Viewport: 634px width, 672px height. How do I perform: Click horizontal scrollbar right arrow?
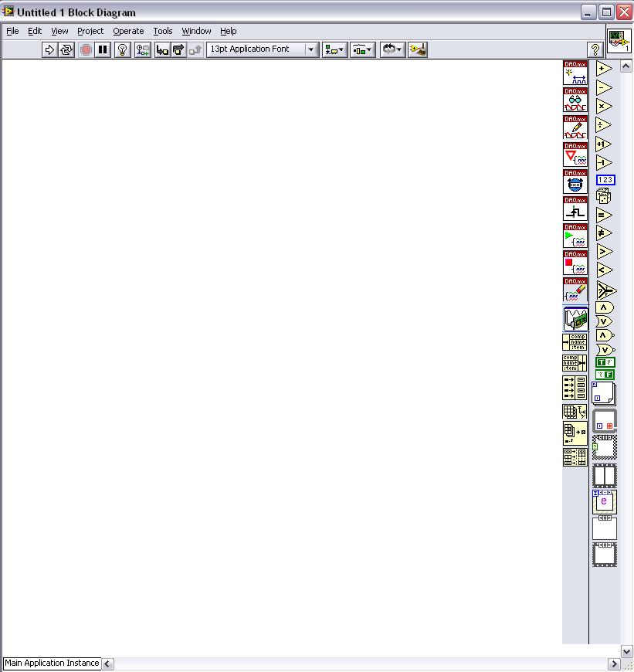coord(614,664)
